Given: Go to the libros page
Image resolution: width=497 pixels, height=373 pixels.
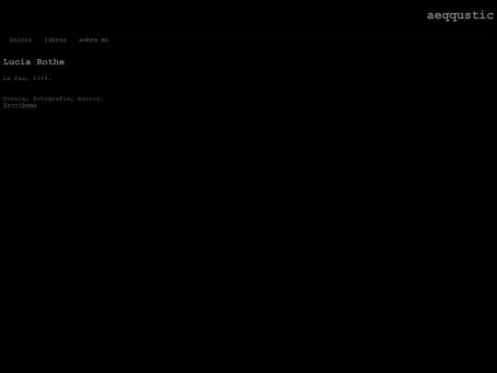Looking at the screenshot, I should click(x=55, y=40).
